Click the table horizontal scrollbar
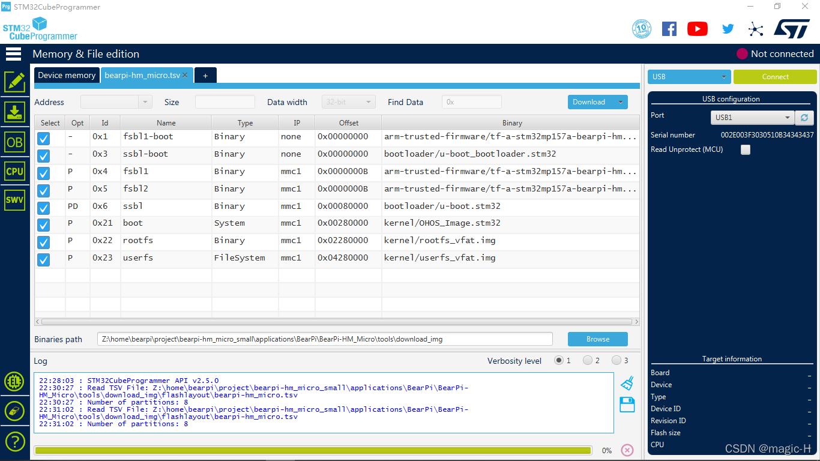This screenshot has width=820, height=461. (x=337, y=322)
